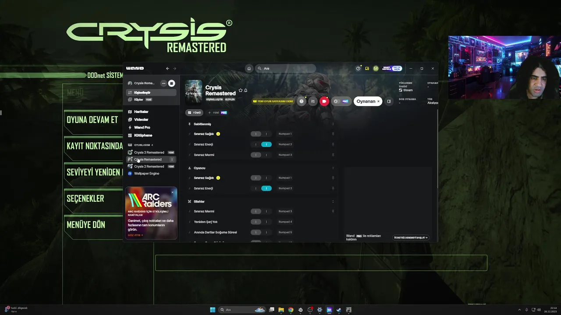Screen dimensions: 561x315
Task: Open the round help icon beside trainer controls
Action: 301,101
